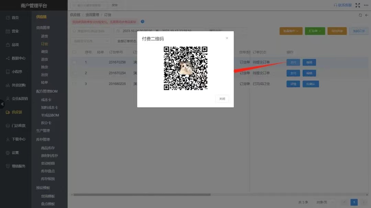Click the horizontal table scrollbar
371x208 pixels.
[x=142, y=195]
